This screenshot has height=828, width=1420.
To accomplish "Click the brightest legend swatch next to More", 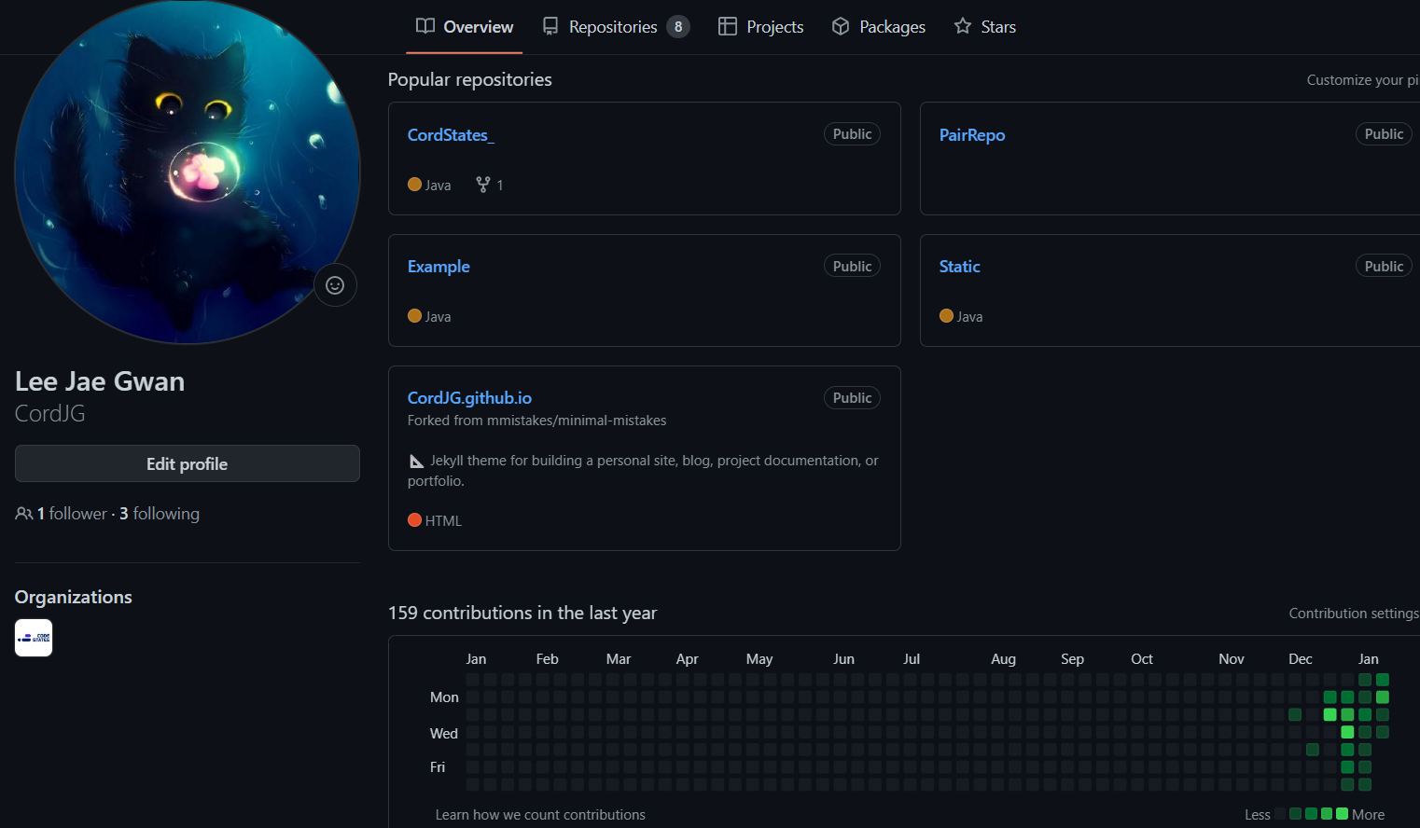I will [x=1342, y=814].
